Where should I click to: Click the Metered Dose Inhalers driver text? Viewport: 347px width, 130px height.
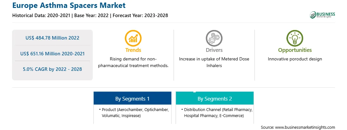coord(214,62)
